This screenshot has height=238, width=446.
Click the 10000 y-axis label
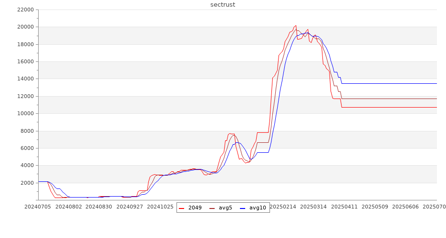pos(25,114)
